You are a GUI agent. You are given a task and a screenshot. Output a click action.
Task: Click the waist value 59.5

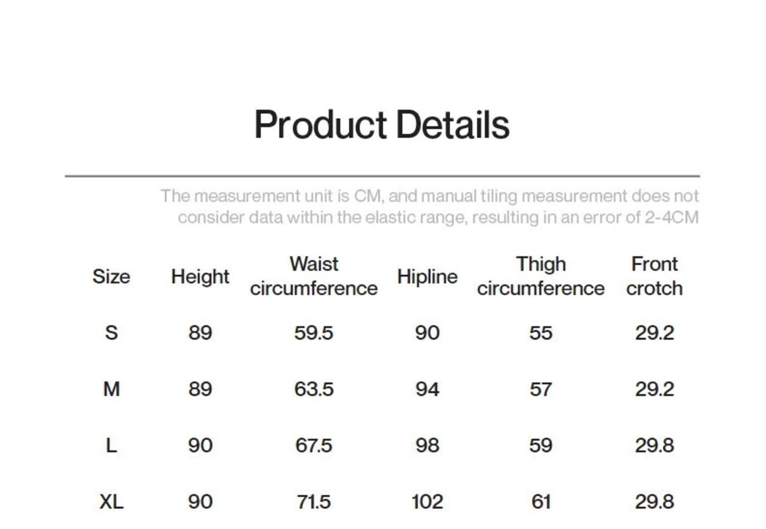314,332
